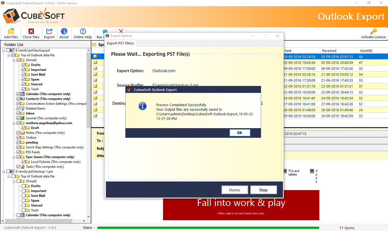This screenshot has height=231, width=388.
Task: Collapse the Sync Issues (This computer only) node
Action: tap(14, 157)
